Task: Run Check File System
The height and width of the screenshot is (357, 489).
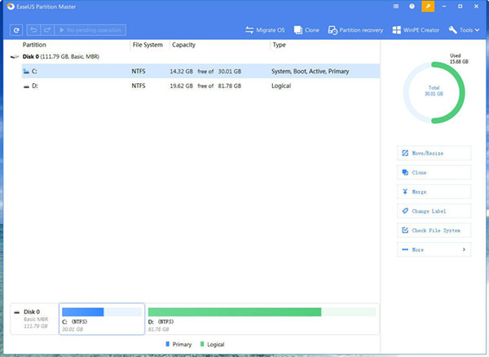Action: (x=433, y=231)
